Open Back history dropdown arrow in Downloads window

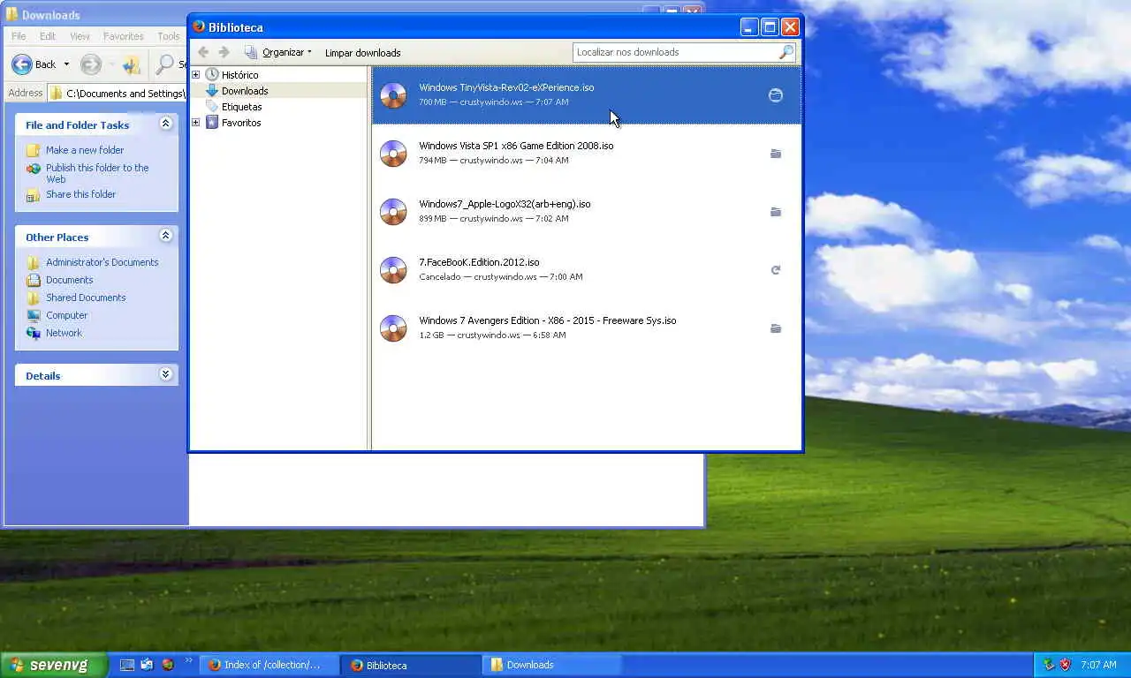tap(66, 64)
